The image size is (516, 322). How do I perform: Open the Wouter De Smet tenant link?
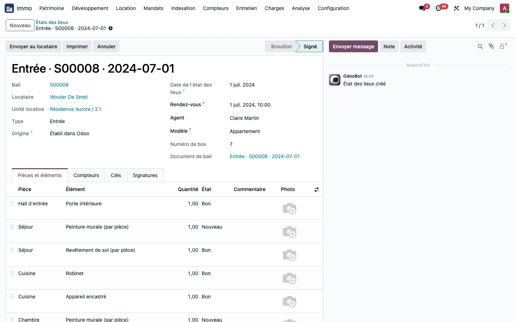pos(69,97)
